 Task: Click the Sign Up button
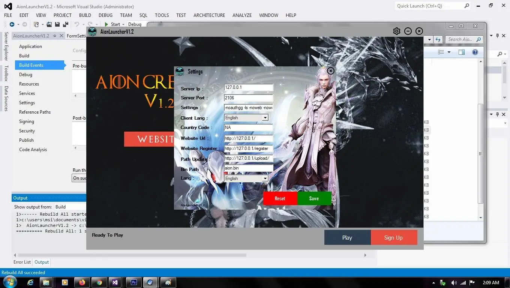click(394, 237)
